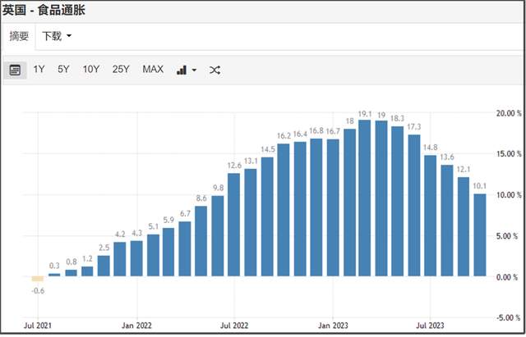This screenshot has height=337, width=526.
Task: Click the peak bar labeled 19.1
Action: tap(365, 198)
